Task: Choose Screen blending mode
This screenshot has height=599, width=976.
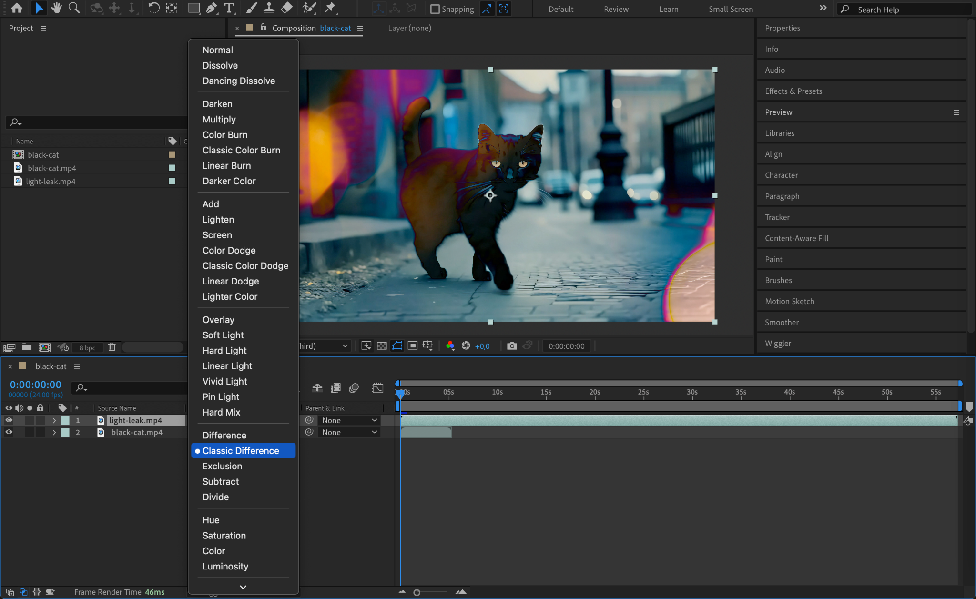Action: (217, 235)
